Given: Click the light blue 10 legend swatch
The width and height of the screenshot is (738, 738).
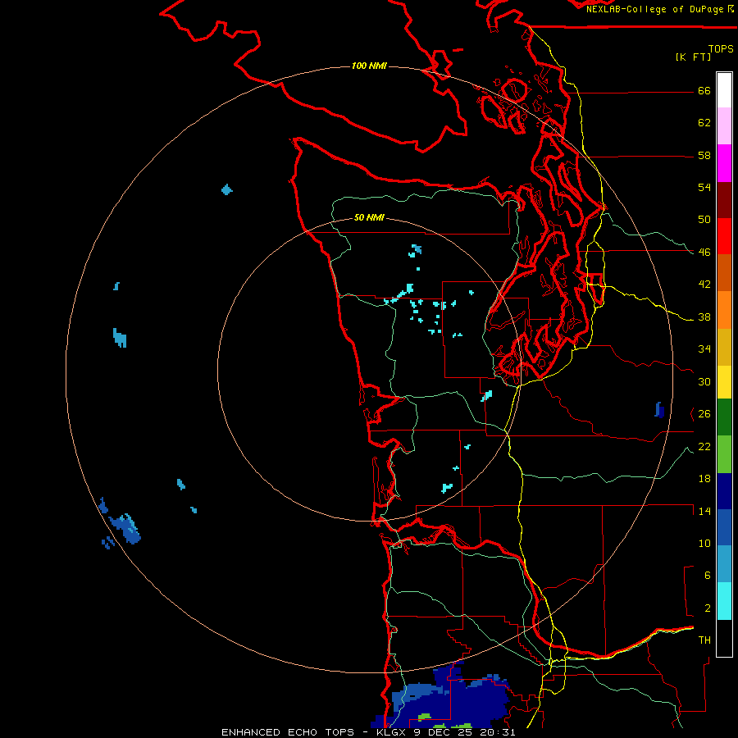Looking at the screenshot, I should 724,564.
